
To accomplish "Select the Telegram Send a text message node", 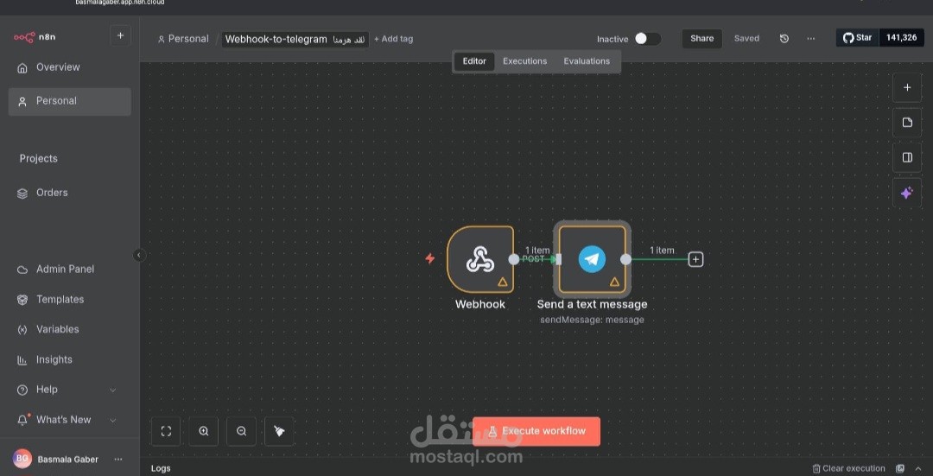I will (592, 259).
